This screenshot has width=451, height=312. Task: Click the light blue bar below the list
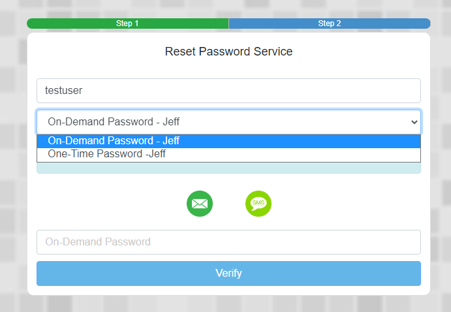228,168
